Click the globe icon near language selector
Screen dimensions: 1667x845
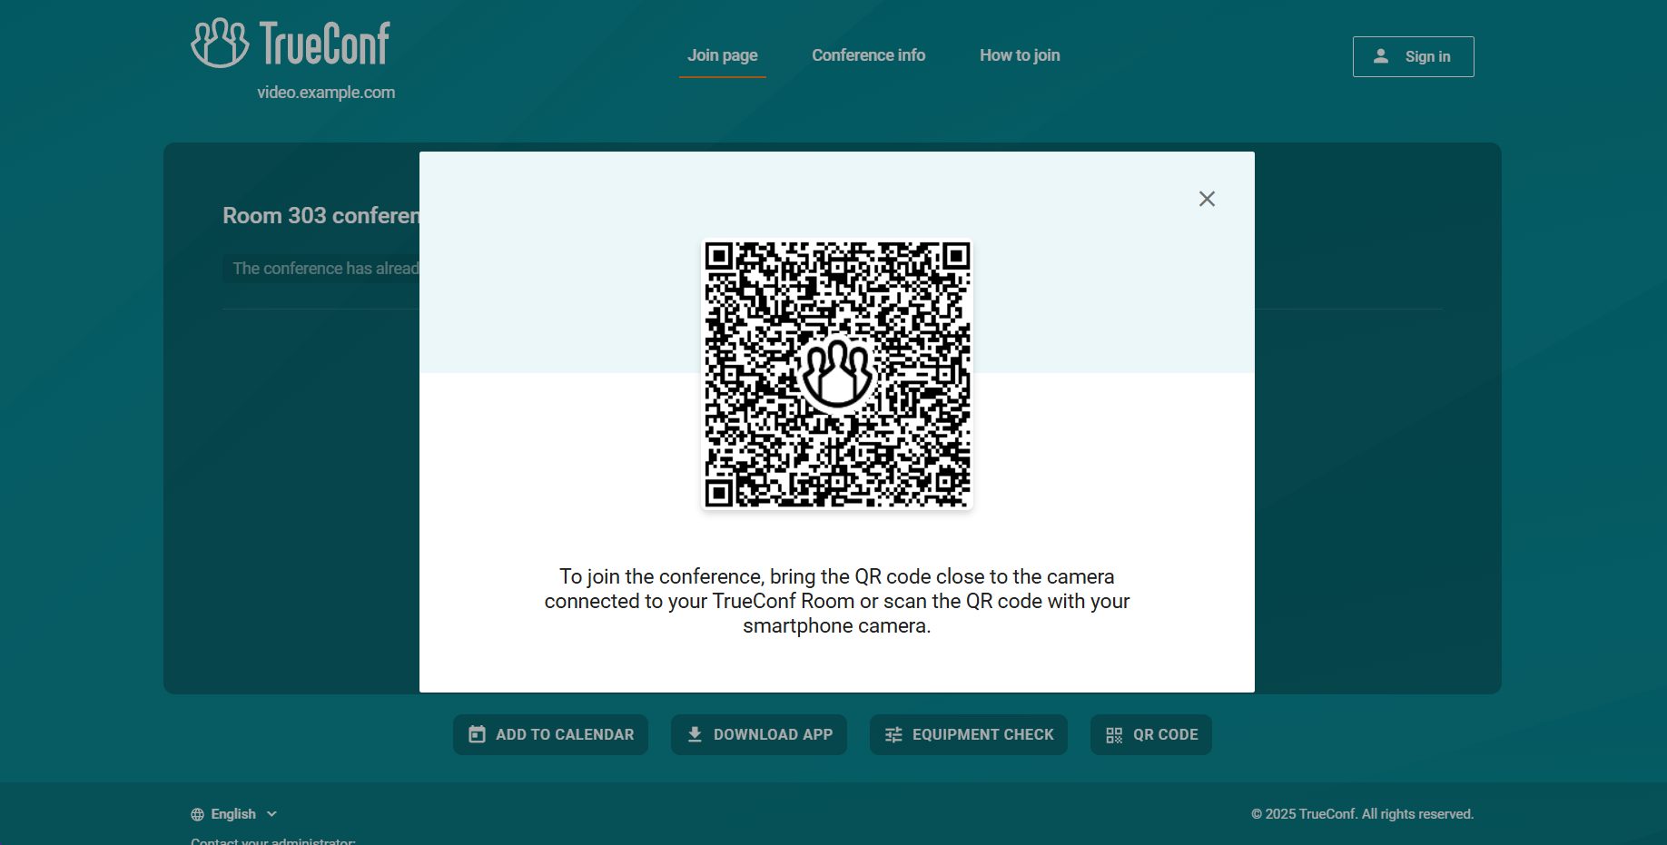point(197,814)
